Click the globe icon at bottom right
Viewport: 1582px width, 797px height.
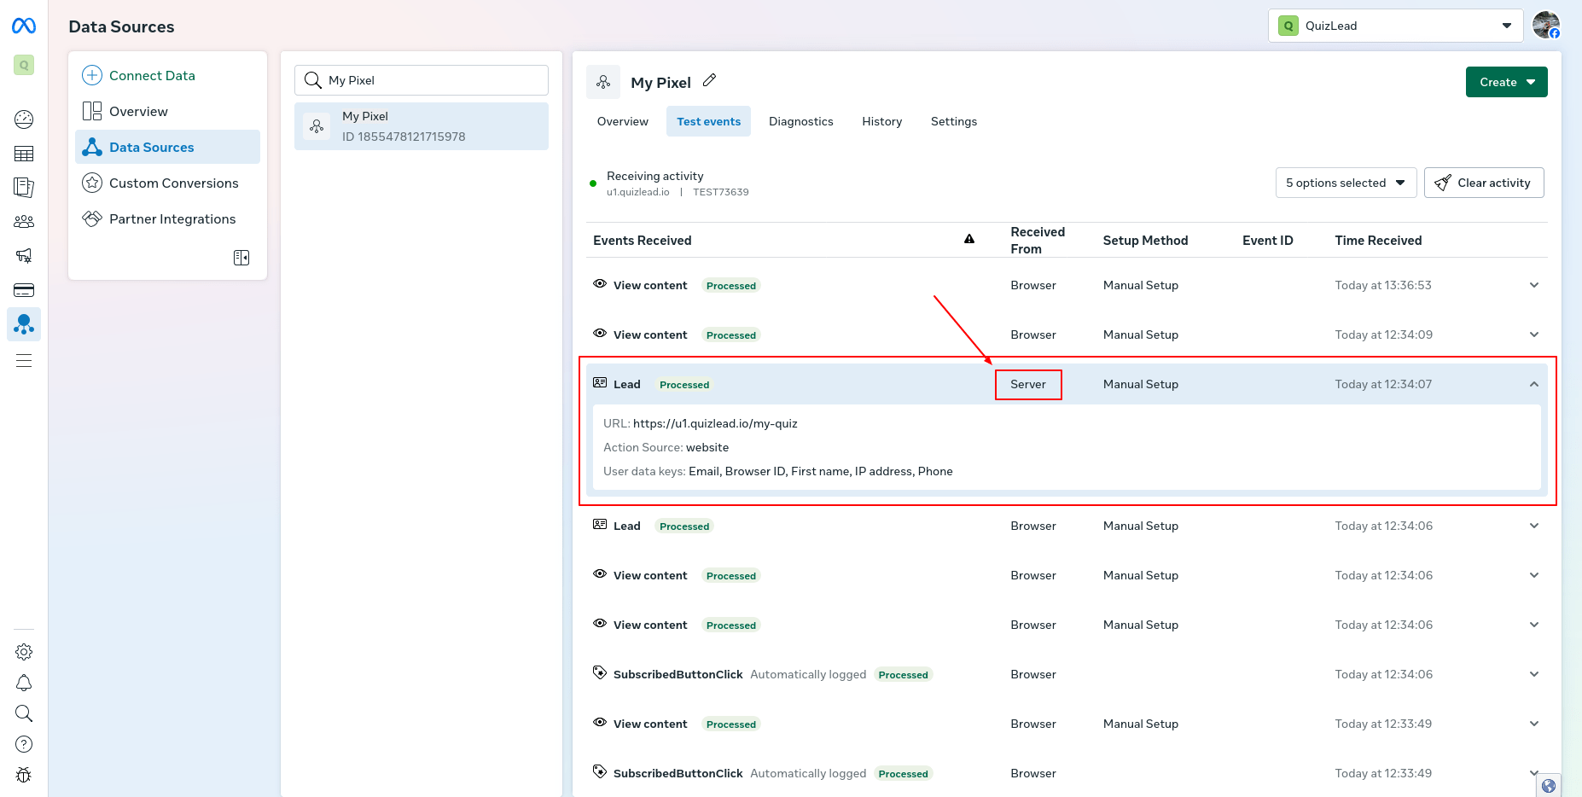pyautogui.click(x=1549, y=786)
